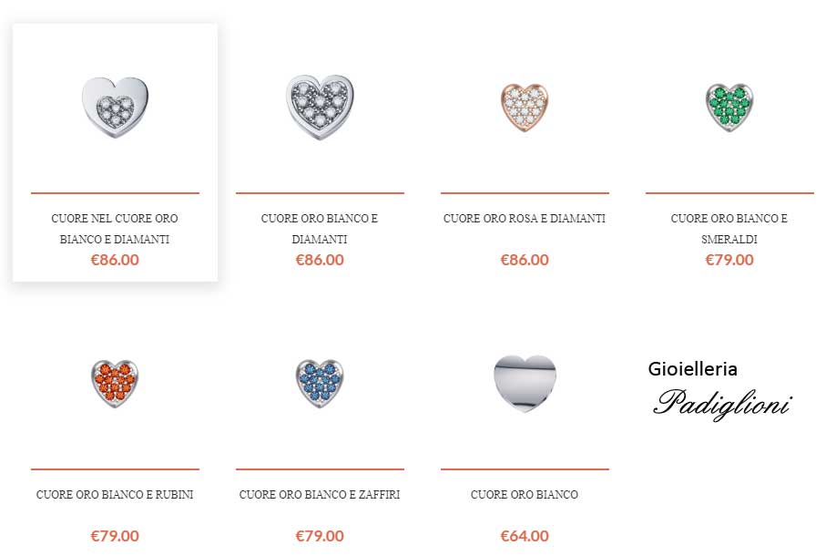Select the €79.00 price under sapphire heart
This screenshot has height=556, width=836.
tap(320, 536)
